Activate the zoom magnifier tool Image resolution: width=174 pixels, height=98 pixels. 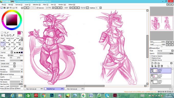click(x=5, y=35)
